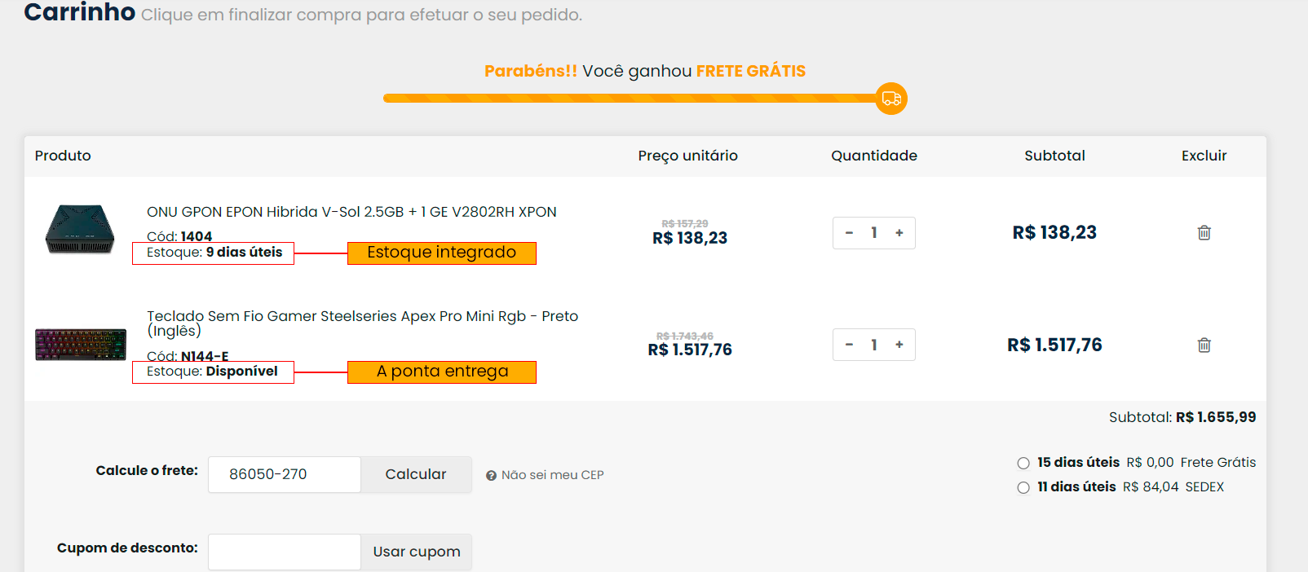
Task: Decrease Steelseries keyboard quantity with minus
Action: coord(849,345)
